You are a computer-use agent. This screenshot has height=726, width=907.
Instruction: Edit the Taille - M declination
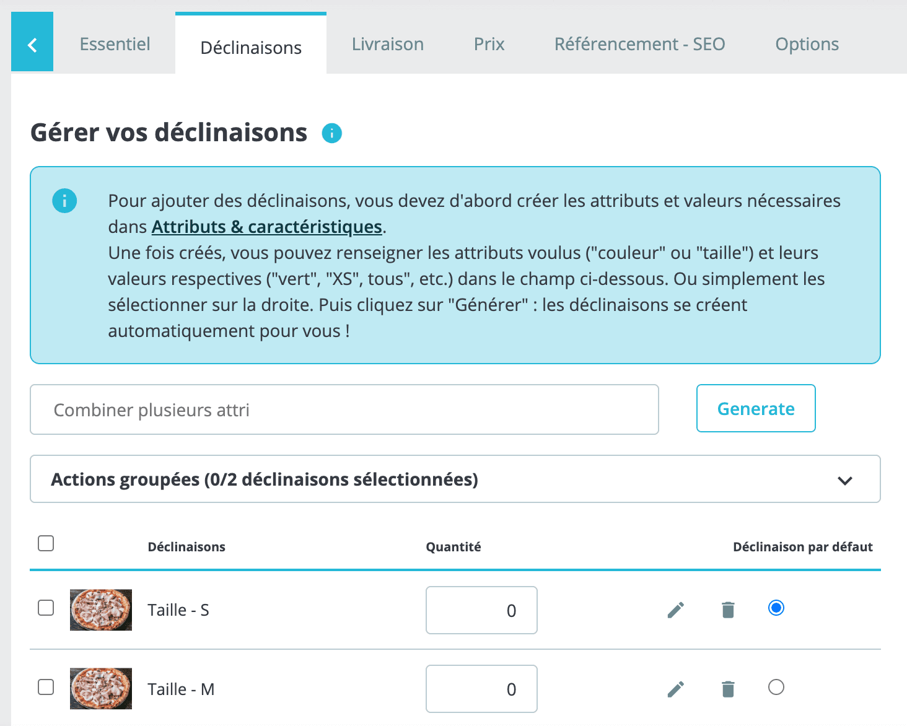(x=676, y=688)
